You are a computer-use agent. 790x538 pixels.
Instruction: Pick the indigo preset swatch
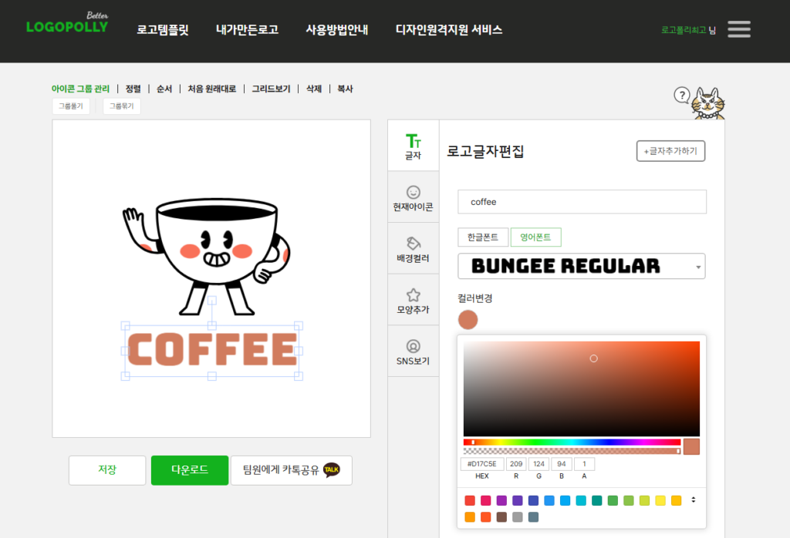coord(533,500)
